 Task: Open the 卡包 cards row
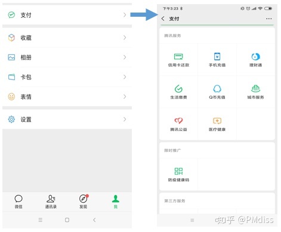67,77
